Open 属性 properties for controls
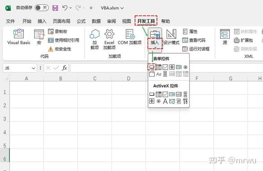This screenshot has width=263, height=171. coord(190,31)
